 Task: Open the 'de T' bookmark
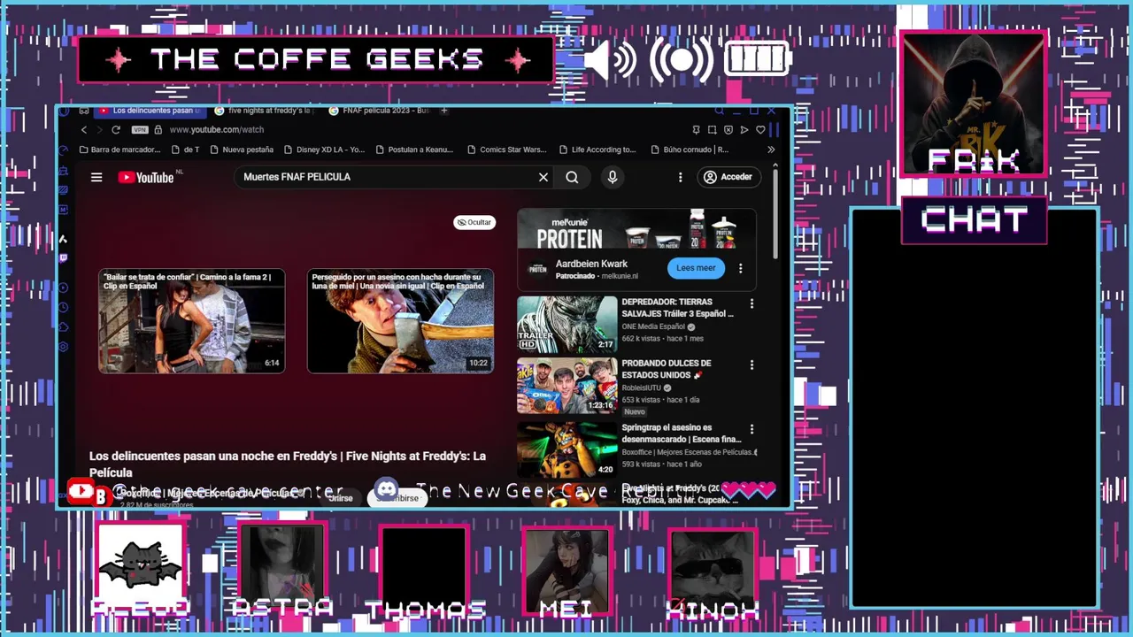185,150
